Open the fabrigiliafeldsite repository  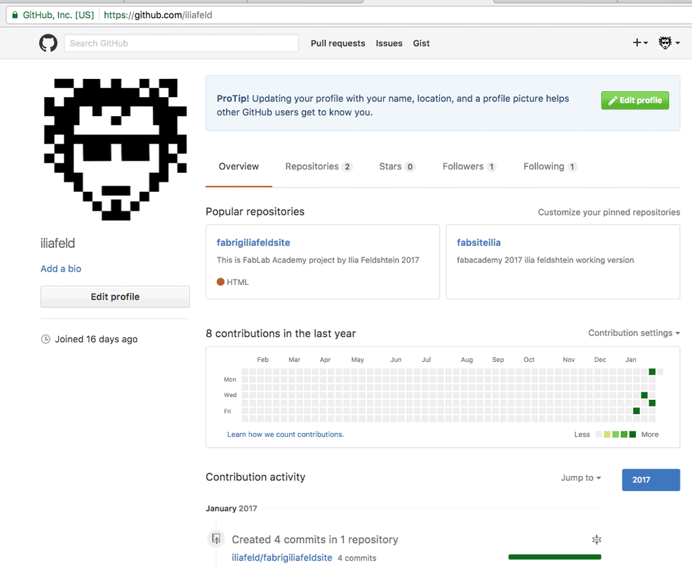tap(253, 242)
